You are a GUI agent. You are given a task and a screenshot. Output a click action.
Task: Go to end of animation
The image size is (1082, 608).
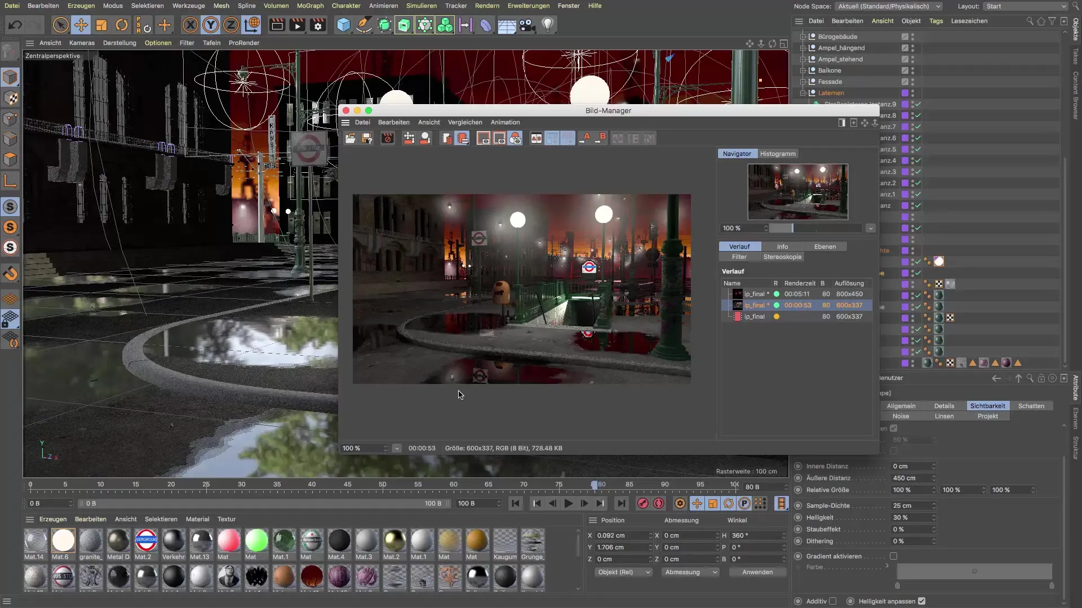(621, 503)
